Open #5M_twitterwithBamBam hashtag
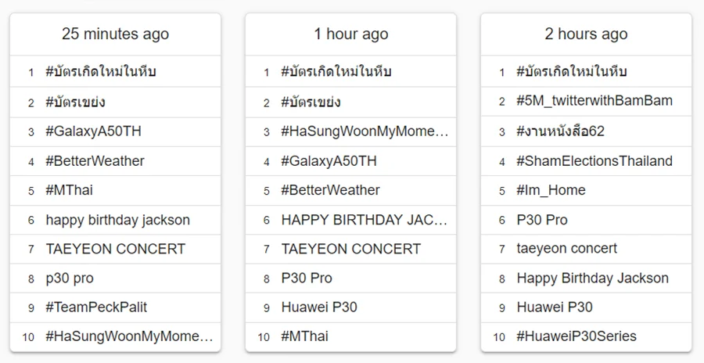 point(594,101)
